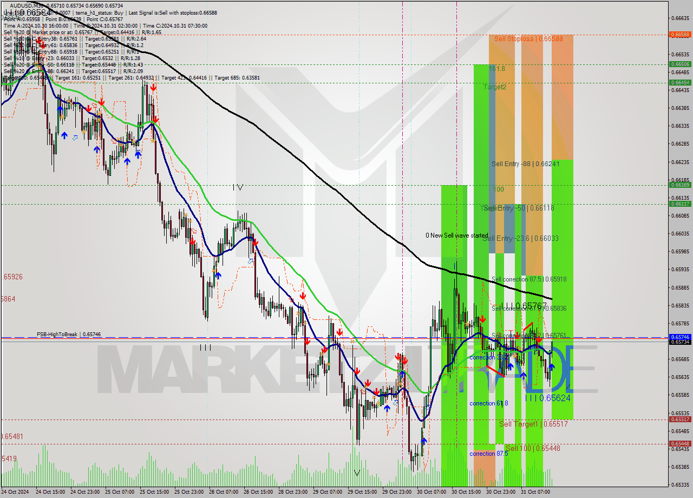693x498 pixels.
Task: Select the 'Sell 100 | 0.65448' label
Action: click(533, 448)
